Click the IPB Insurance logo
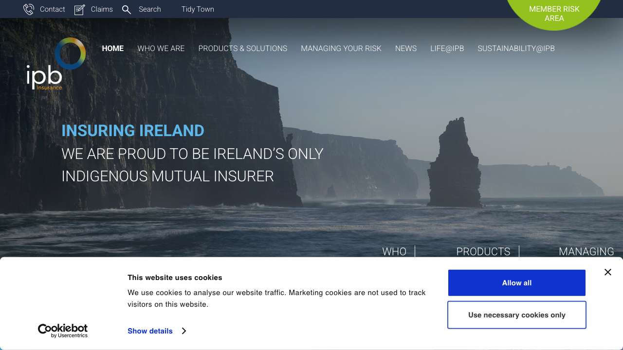 pos(55,64)
